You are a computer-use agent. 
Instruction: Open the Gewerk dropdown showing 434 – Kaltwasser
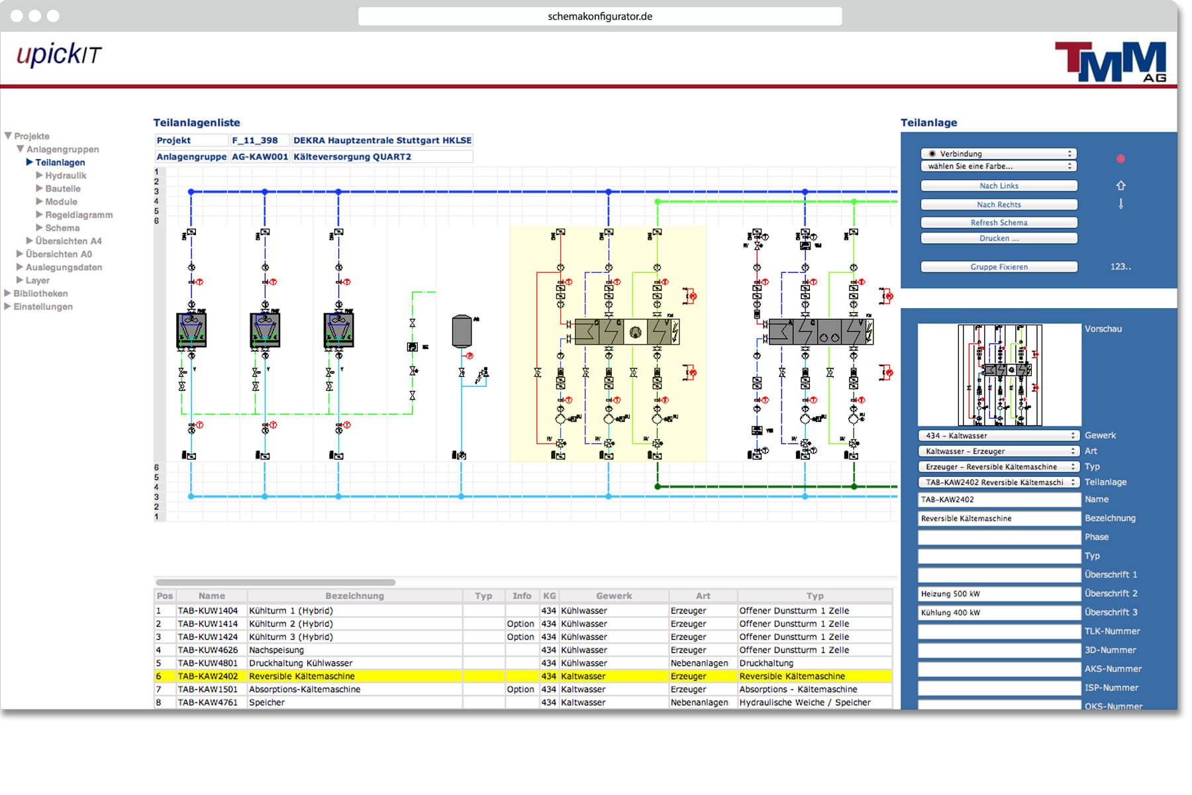pyautogui.click(x=999, y=436)
